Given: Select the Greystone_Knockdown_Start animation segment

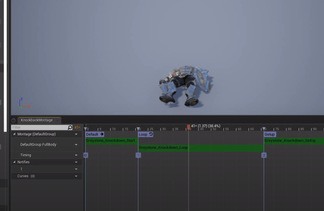Looking at the screenshot, I should [x=110, y=141].
